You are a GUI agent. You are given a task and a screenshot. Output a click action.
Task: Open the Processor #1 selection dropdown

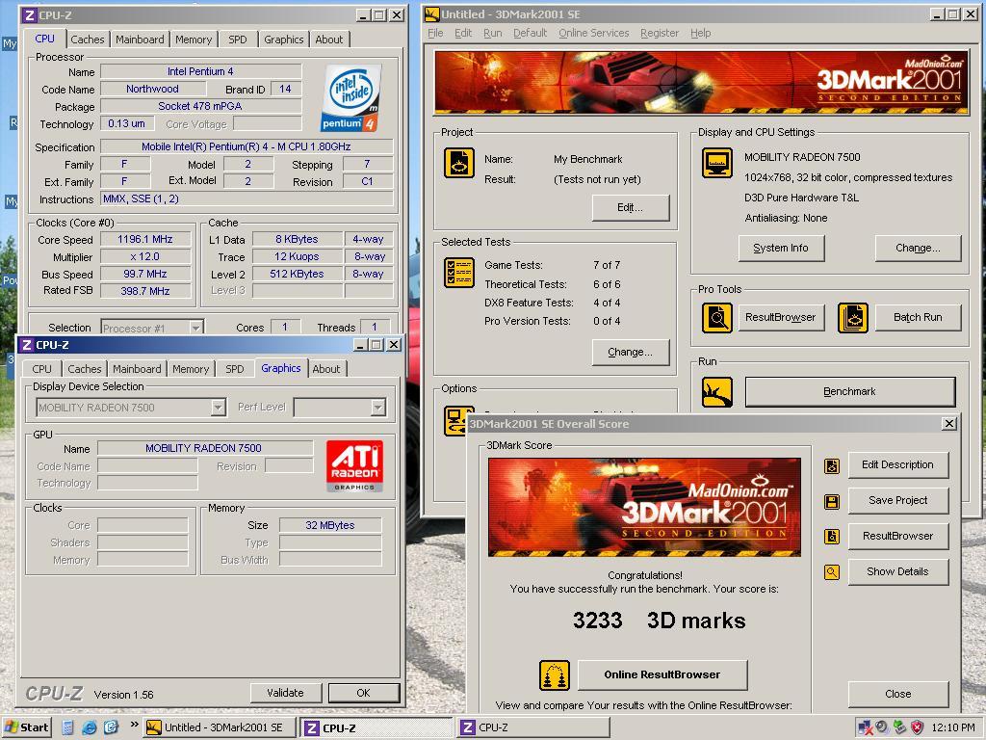[x=196, y=328]
